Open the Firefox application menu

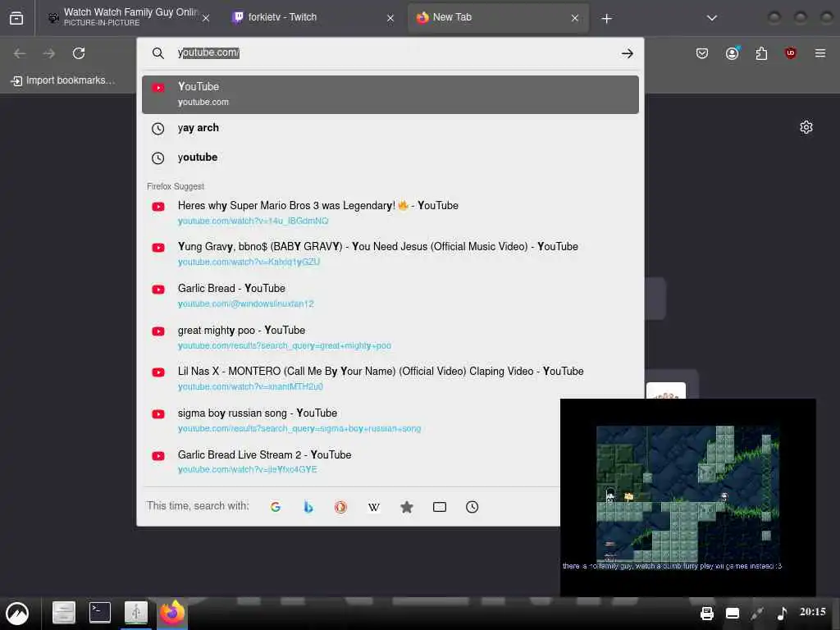(x=820, y=53)
